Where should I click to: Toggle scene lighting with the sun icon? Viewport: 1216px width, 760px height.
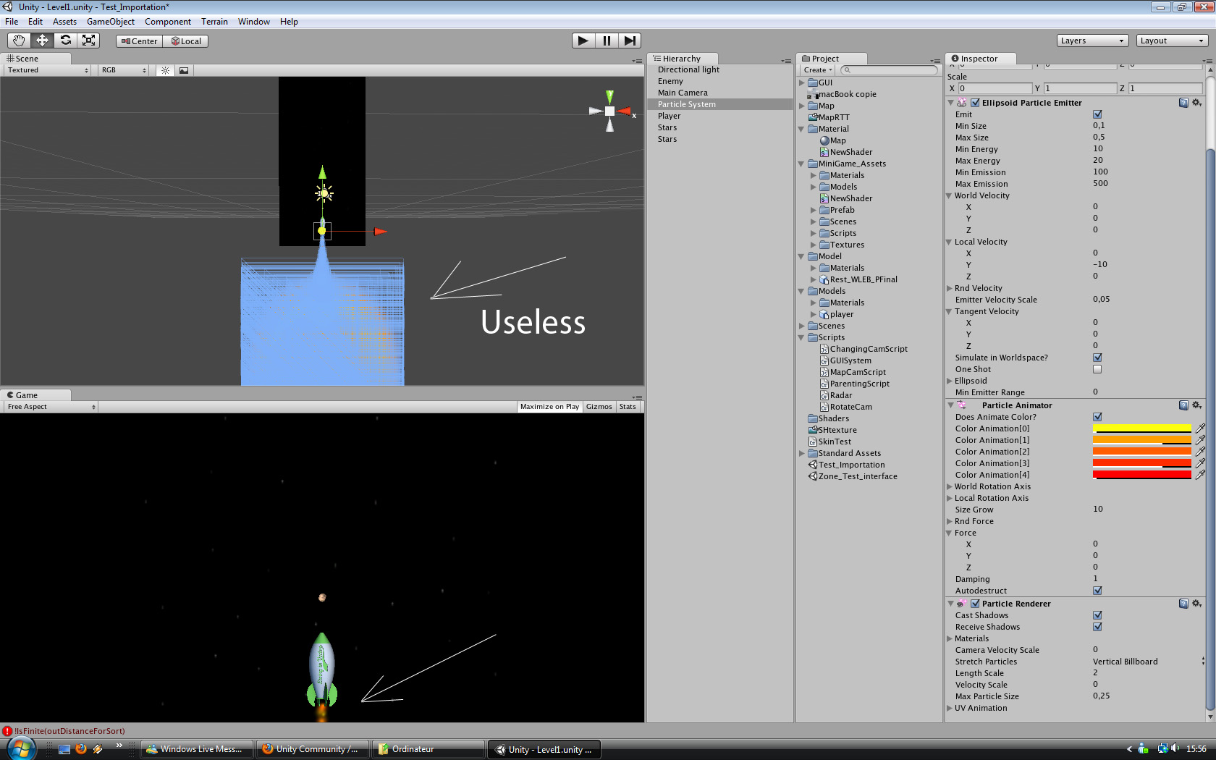click(165, 70)
